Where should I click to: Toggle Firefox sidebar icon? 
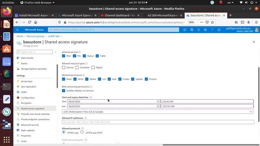pyautogui.click(x=243, y=22)
